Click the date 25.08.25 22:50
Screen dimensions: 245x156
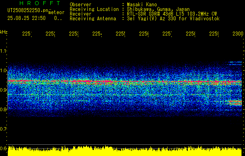(26, 18)
